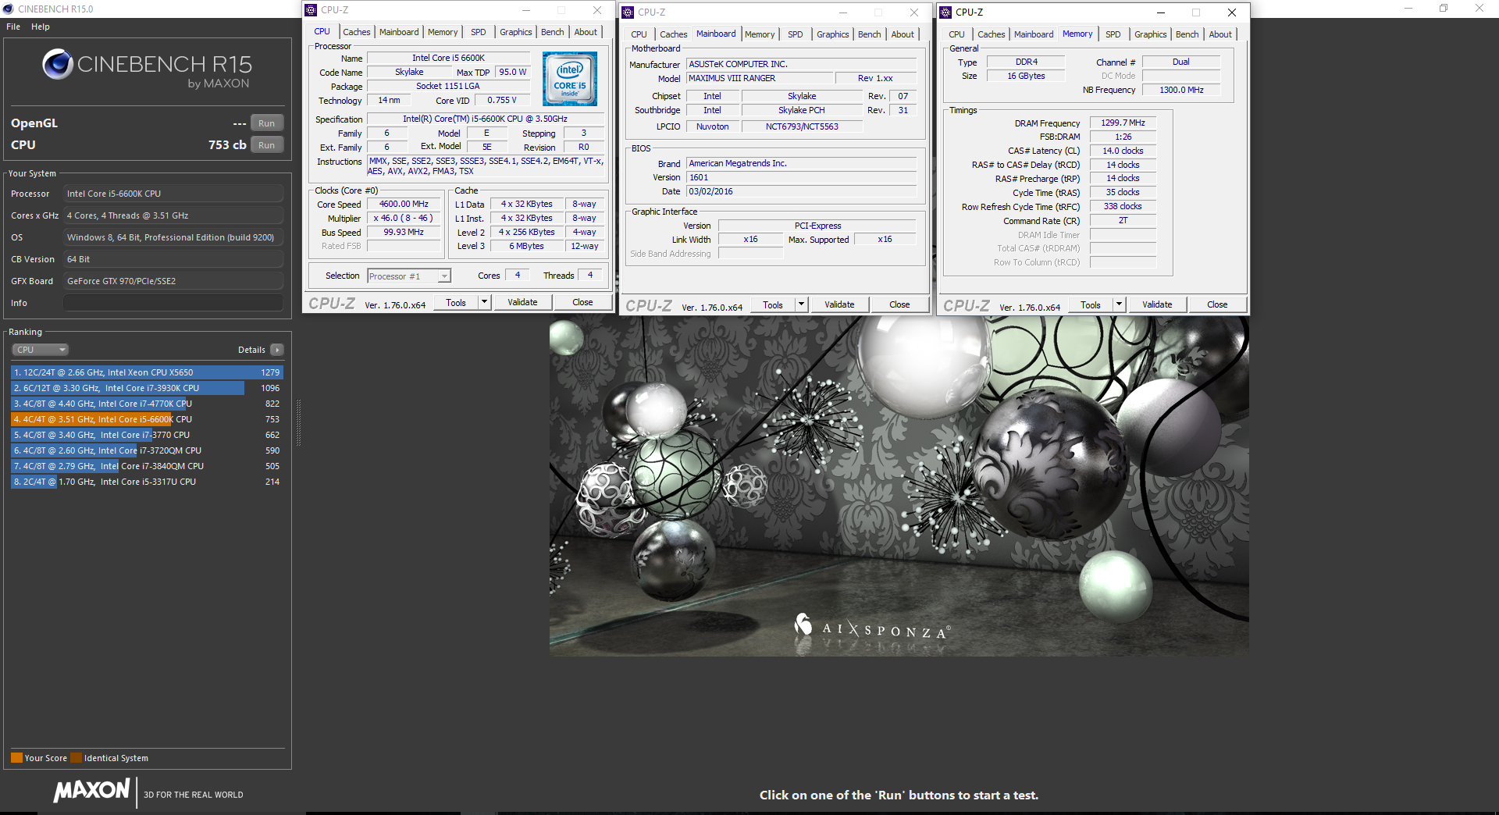Screen dimensions: 1499x815
Task: Click the panel divider grip handle
Action: (298, 422)
